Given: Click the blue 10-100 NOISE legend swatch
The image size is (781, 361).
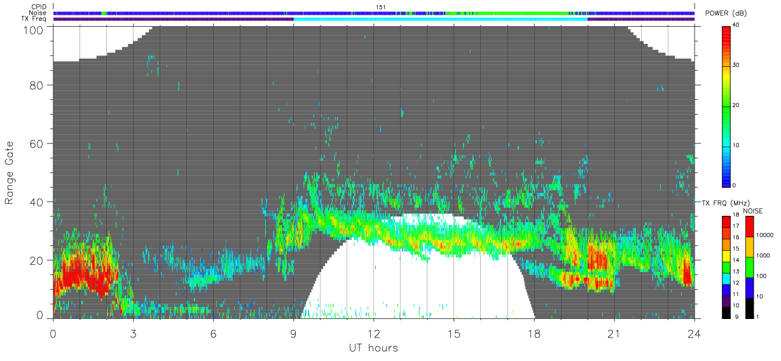Looking at the screenshot, I should (x=749, y=287).
